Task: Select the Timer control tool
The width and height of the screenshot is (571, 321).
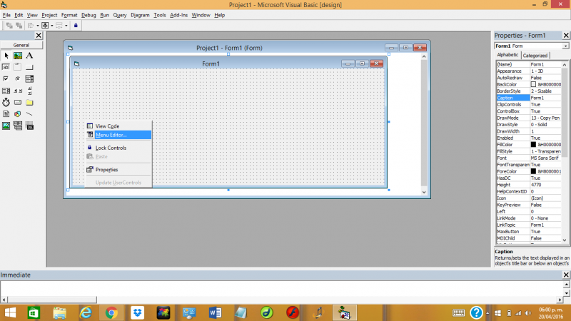Action: point(6,102)
